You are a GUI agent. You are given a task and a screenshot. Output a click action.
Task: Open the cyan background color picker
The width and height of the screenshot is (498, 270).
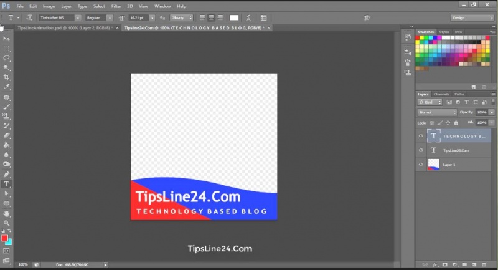click(9, 243)
